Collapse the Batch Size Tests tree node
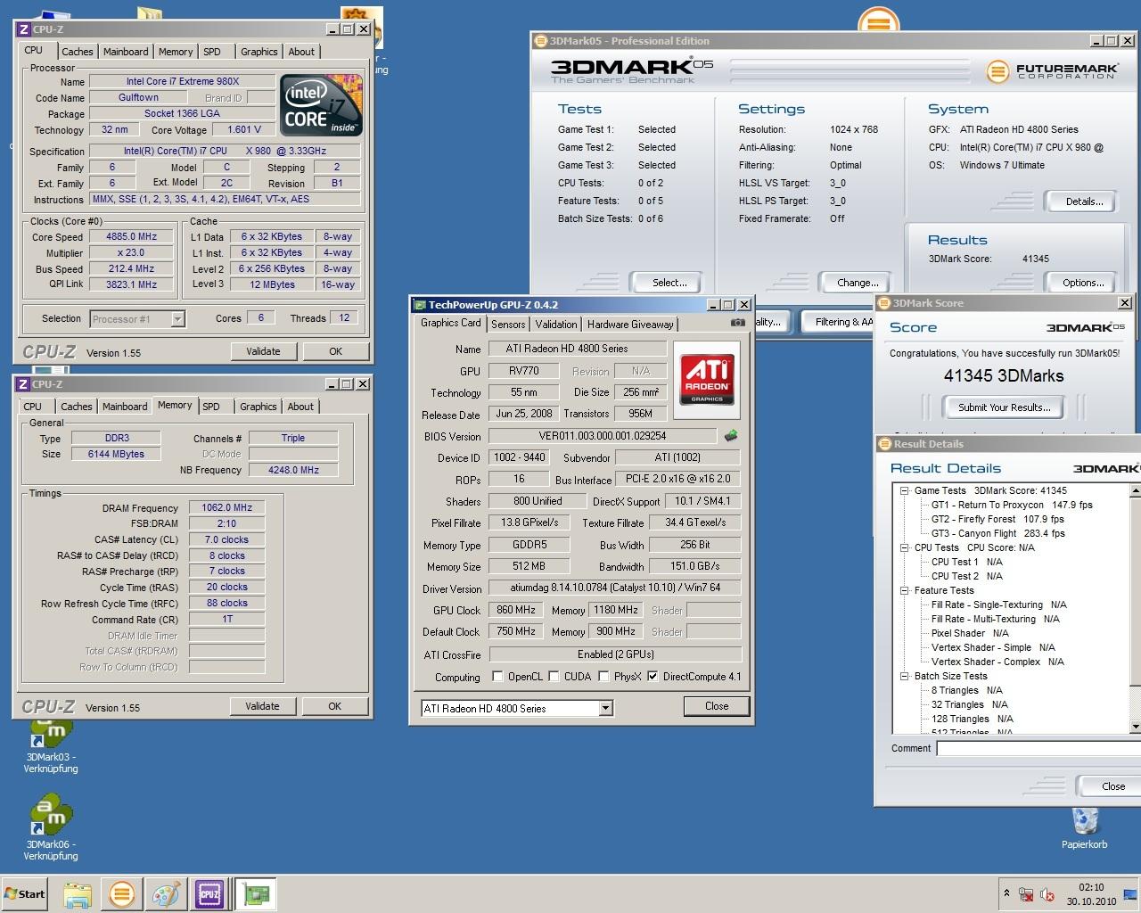The width and height of the screenshot is (1141, 913). (x=904, y=676)
